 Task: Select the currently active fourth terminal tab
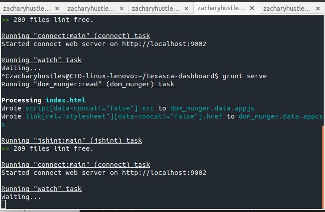pos(221,8)
